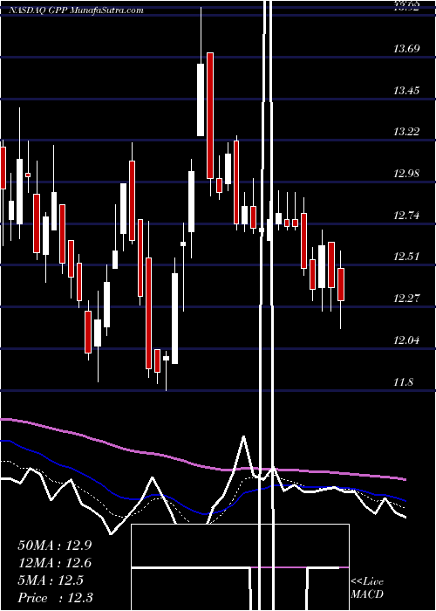The width and height of the screenshot is (436, 611).
Task: Click the NASDAQ GPP MunafaSutra.com title text
Action: coord(77,10)
